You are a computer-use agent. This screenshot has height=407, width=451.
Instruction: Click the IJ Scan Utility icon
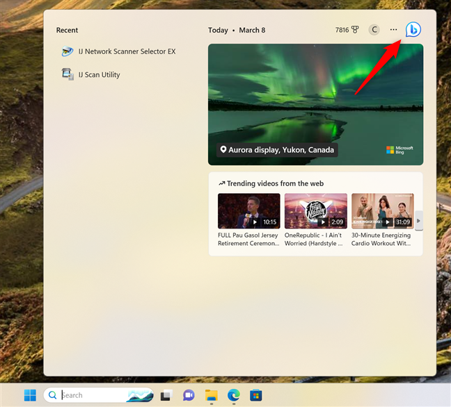click(x=68, y=74)
